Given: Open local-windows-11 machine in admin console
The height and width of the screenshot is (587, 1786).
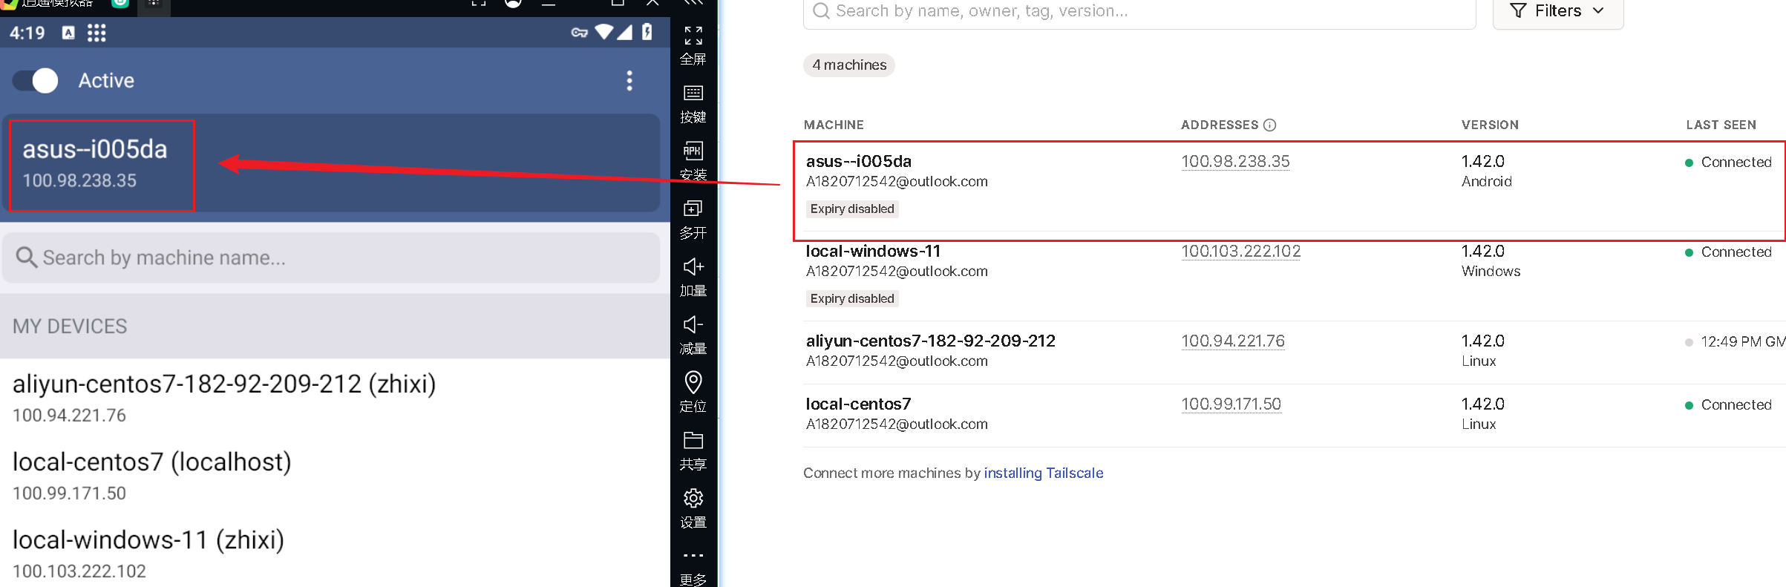Looking at the screenshot, I should click(873, 251).
